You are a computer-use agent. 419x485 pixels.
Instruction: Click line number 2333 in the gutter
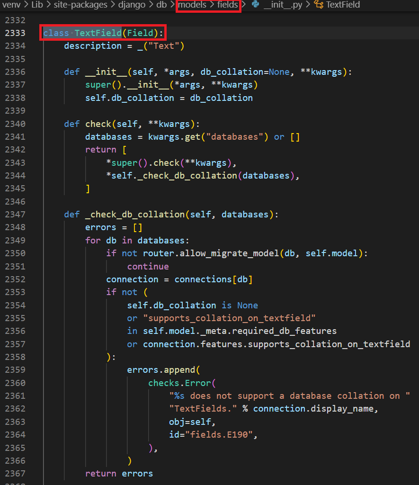[x=15, y=33]
